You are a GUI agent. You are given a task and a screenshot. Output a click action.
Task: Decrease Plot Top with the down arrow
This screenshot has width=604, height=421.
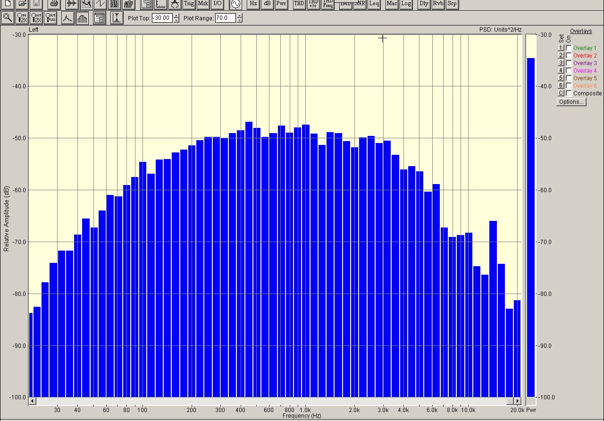176,20
